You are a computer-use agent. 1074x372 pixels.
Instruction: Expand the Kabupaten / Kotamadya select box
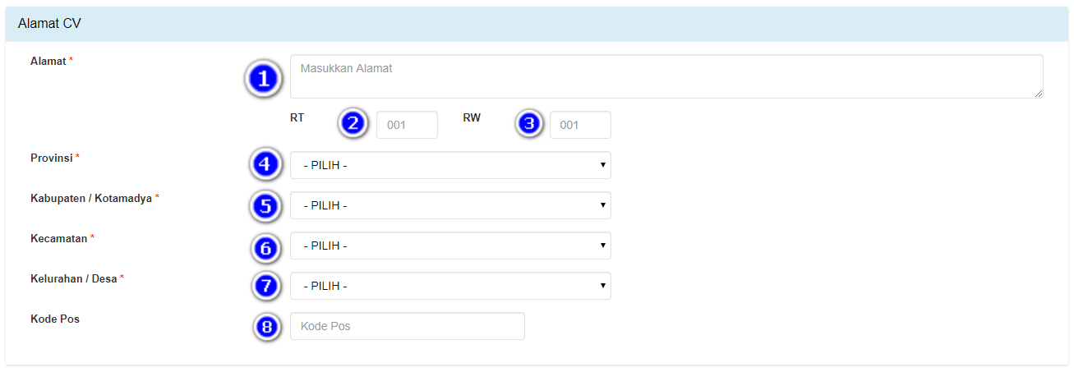pos(450,205)
